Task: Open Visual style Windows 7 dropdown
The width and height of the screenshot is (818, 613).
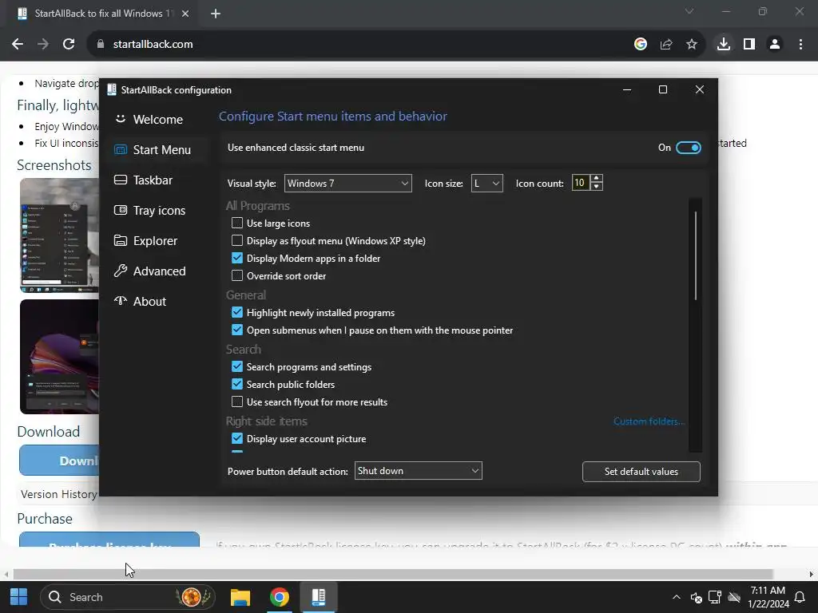Action: [348, 183]
